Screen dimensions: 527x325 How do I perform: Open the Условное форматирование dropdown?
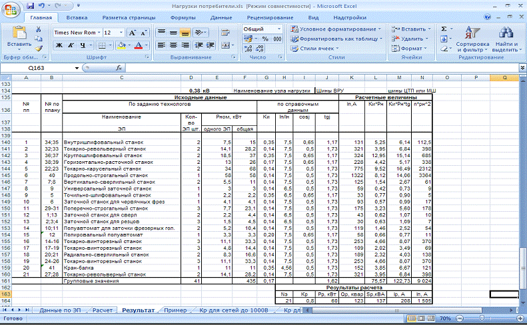(336, 29)
